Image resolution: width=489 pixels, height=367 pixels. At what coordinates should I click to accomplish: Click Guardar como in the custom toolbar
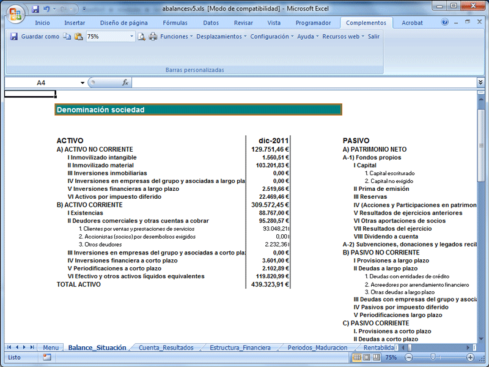click(40, 37)
